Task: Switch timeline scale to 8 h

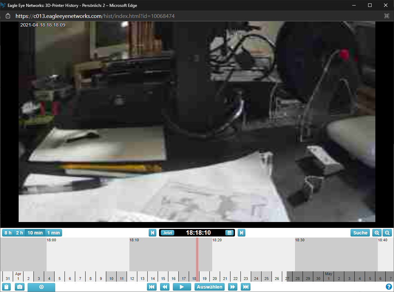Action: (8, 233)
